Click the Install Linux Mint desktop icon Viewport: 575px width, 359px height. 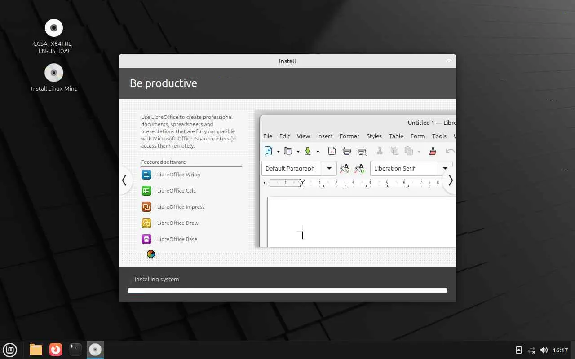tap(54, 73)
